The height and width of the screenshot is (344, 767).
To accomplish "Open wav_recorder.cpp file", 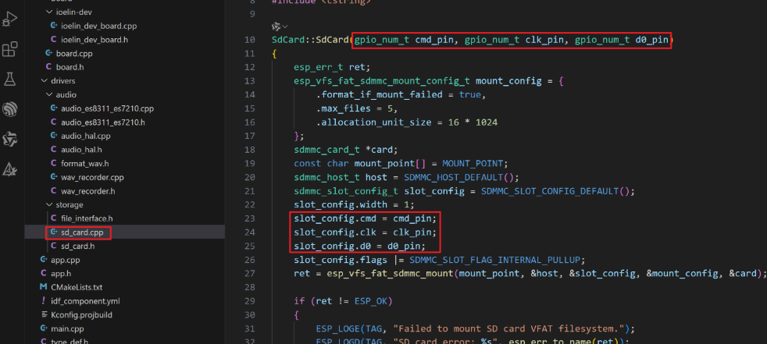I will 92,177.
